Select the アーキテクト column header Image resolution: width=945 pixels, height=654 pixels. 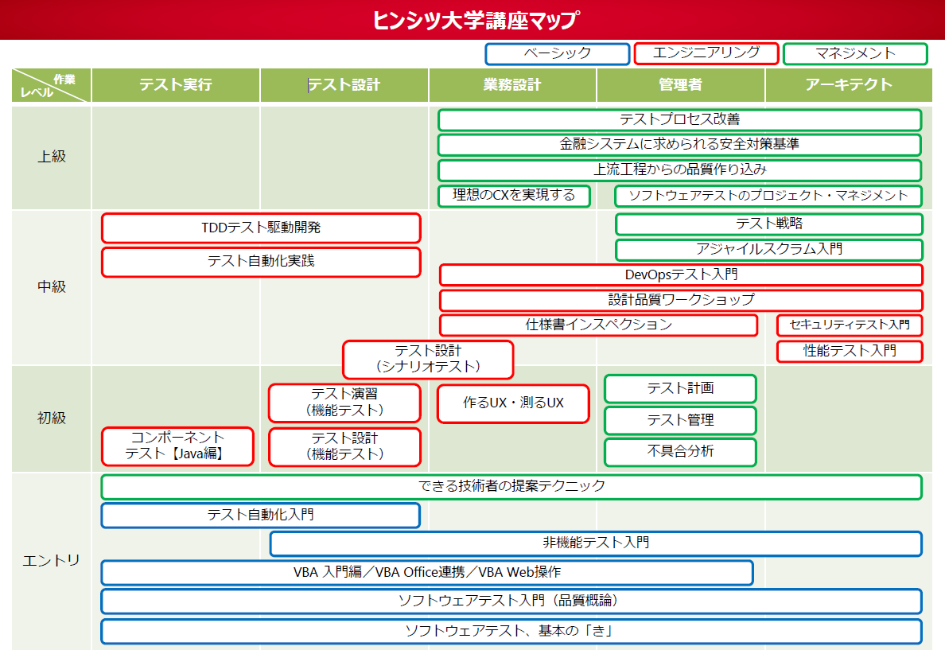(849, 85)
